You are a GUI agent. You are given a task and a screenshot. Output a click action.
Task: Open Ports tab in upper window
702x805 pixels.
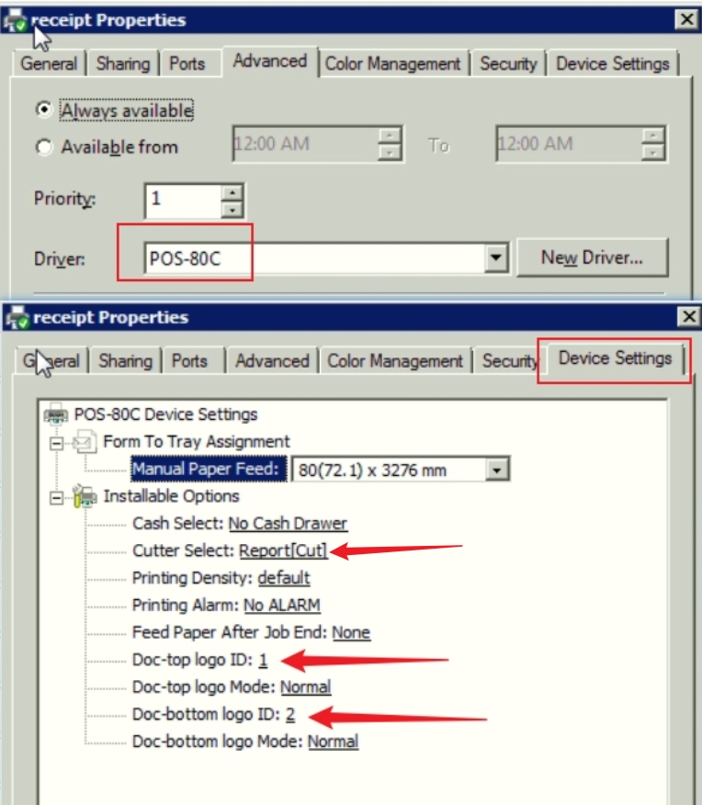click(187, 63)
